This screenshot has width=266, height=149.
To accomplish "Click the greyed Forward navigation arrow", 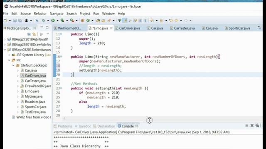I will (186, 20).
